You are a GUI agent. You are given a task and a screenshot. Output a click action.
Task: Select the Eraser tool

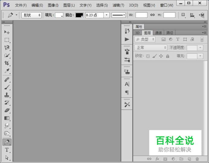pyautogui.click(x=7, y=110)
